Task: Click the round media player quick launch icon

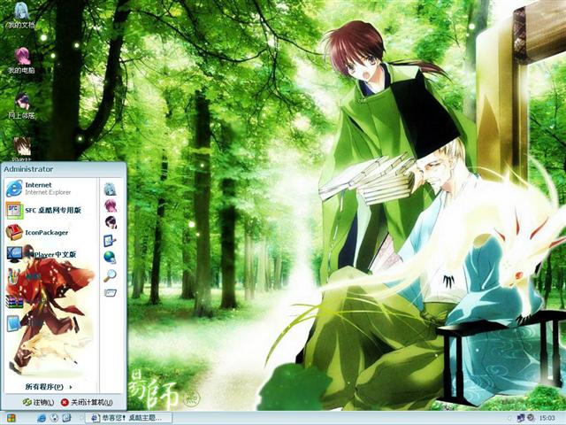Action: (x=54, y=418)
